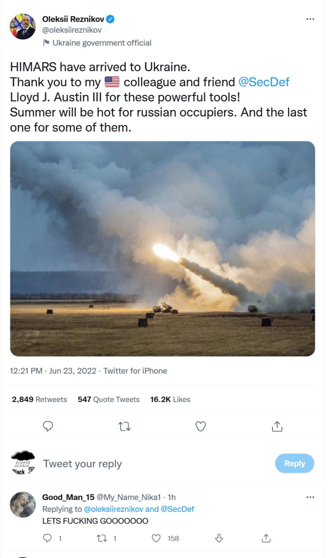
Task: View the 547 Quote Tweets
Action: pyautogui.click(x=109, y=399)
